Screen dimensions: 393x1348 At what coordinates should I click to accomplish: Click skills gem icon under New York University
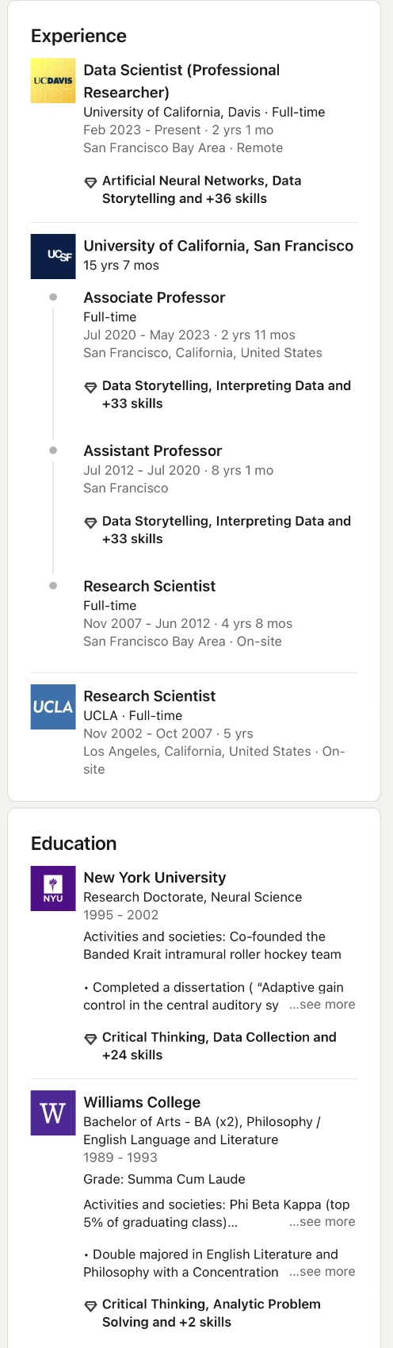[90, 1039]
